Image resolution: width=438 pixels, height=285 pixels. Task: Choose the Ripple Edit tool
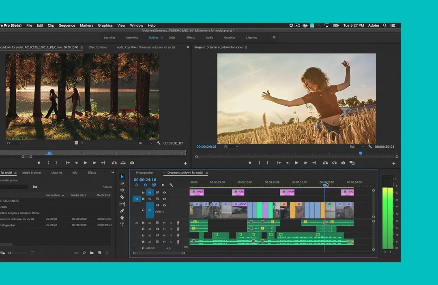click(x=122, y=190)
